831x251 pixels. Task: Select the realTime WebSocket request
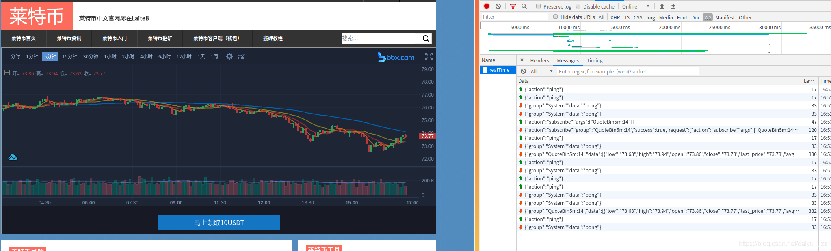pyautogui.click(x=498, y=70)
